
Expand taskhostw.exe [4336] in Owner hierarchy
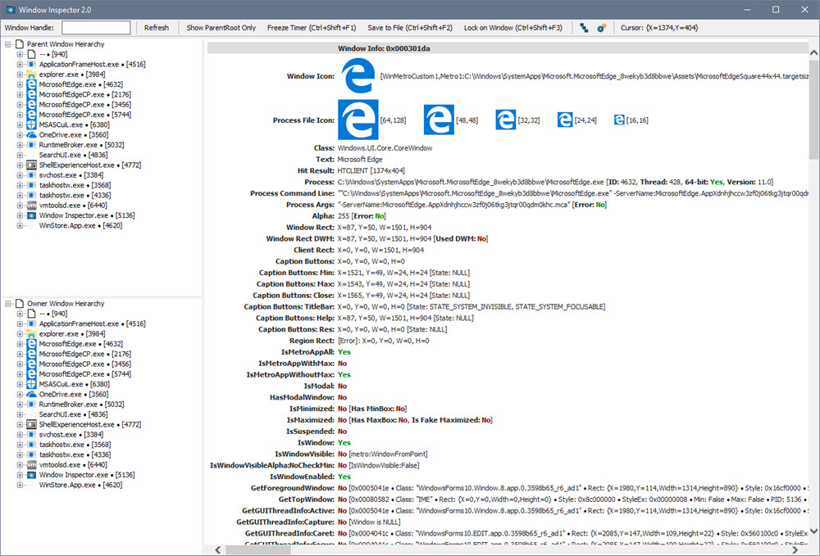(20, 454)
